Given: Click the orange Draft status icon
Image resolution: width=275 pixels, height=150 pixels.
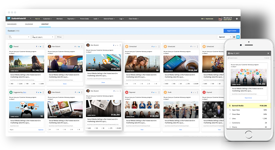Looking at the screenshot, I should [165, 92].
